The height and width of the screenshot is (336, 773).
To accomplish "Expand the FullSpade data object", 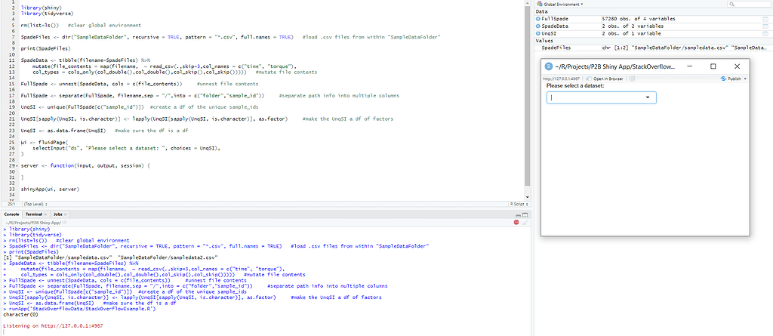I will [x=538, y=17].
